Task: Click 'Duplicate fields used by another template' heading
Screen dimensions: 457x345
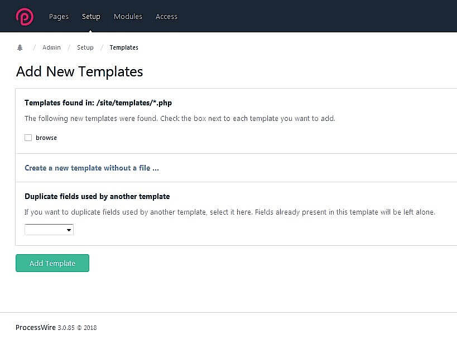Action: [x=97, y=196]
